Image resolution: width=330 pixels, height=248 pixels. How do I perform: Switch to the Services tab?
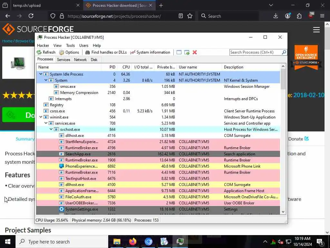tap(63, 60)
